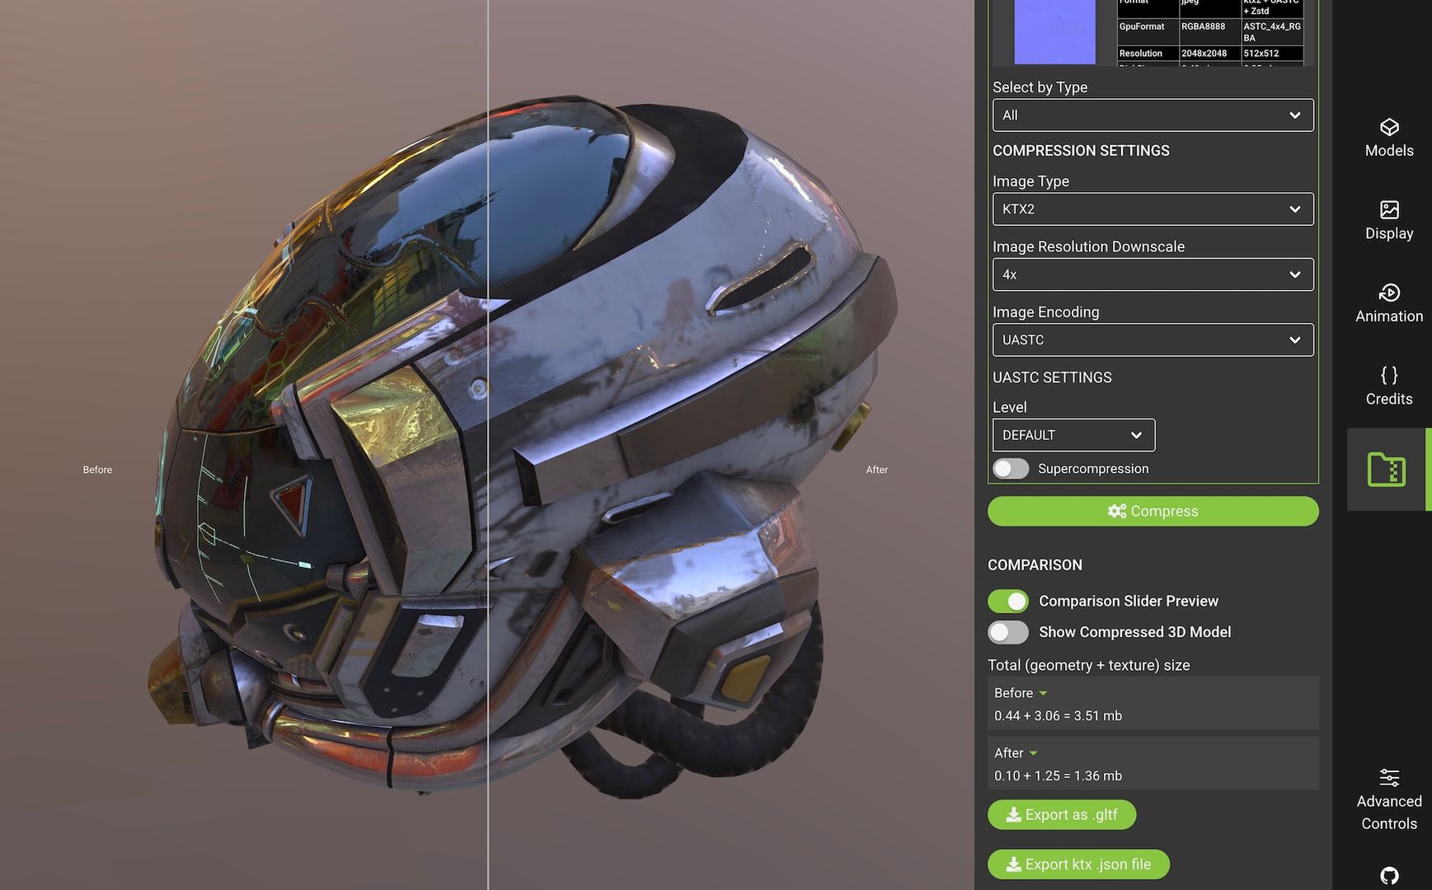Open the Image Type KTX2 dropdown
The image size is (1432, 890).
coord(1153,209)
